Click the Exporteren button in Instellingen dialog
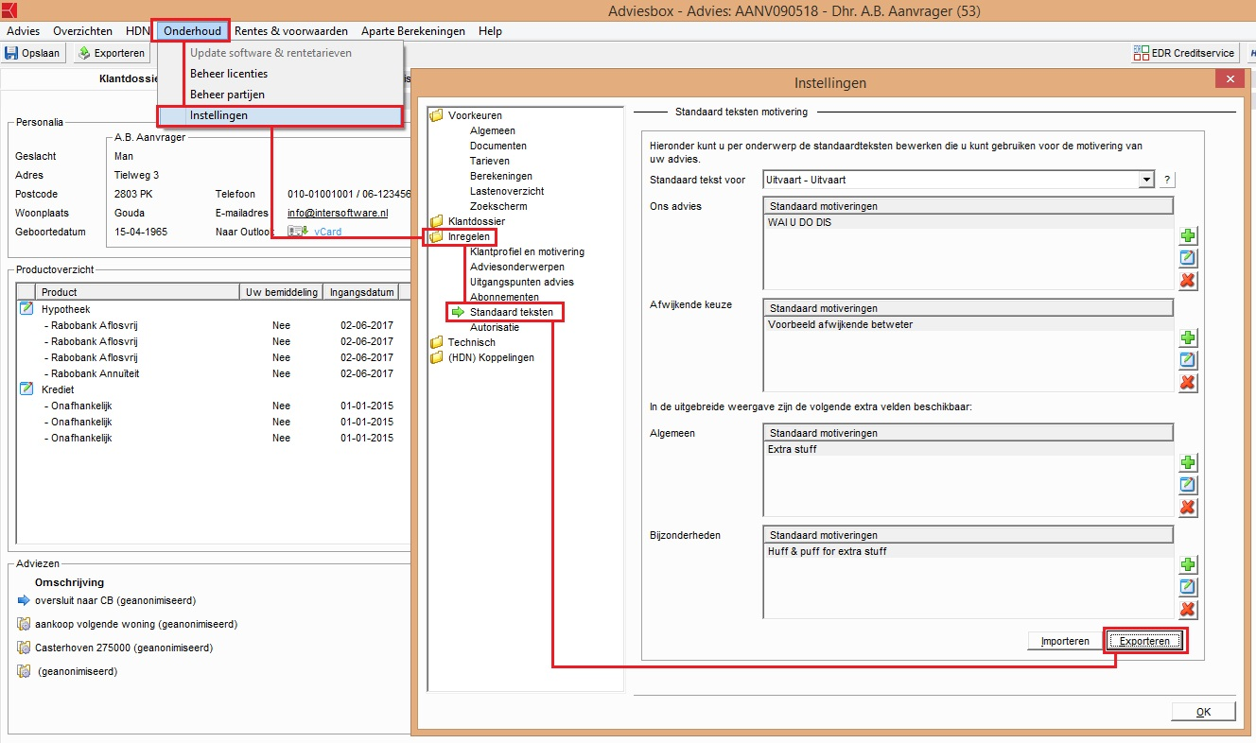This screenshot has height=743, width=1256. (1145, 641)
